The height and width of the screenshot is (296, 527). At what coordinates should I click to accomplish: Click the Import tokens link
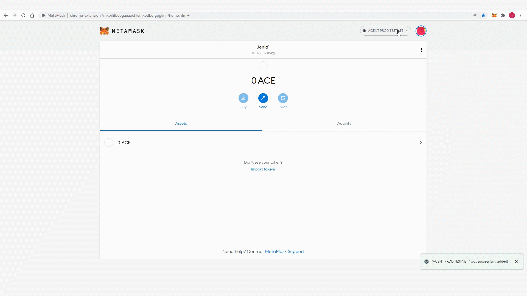[263, 169]
